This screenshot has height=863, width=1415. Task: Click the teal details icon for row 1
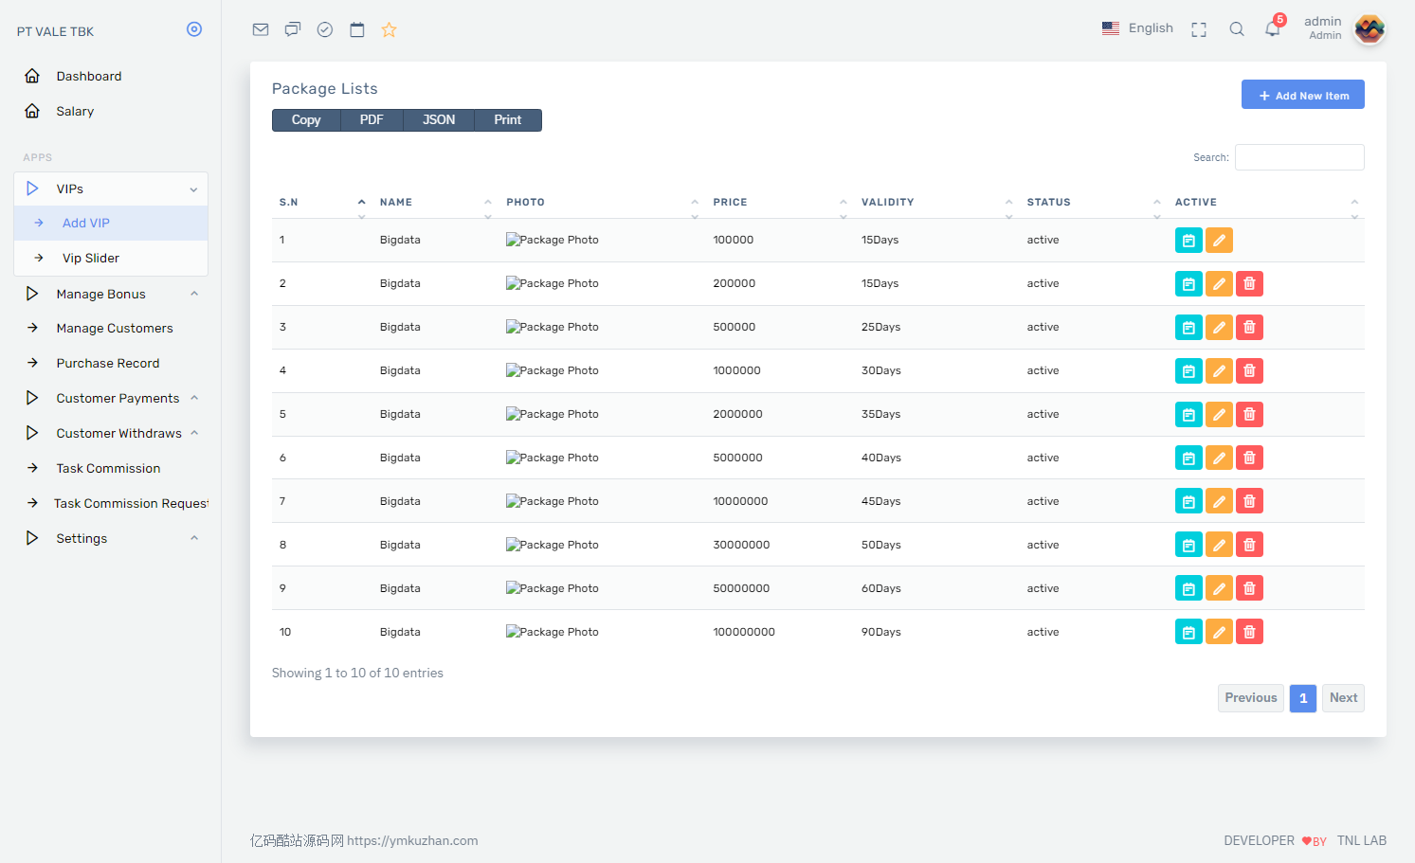click(x=1188, y=241)
